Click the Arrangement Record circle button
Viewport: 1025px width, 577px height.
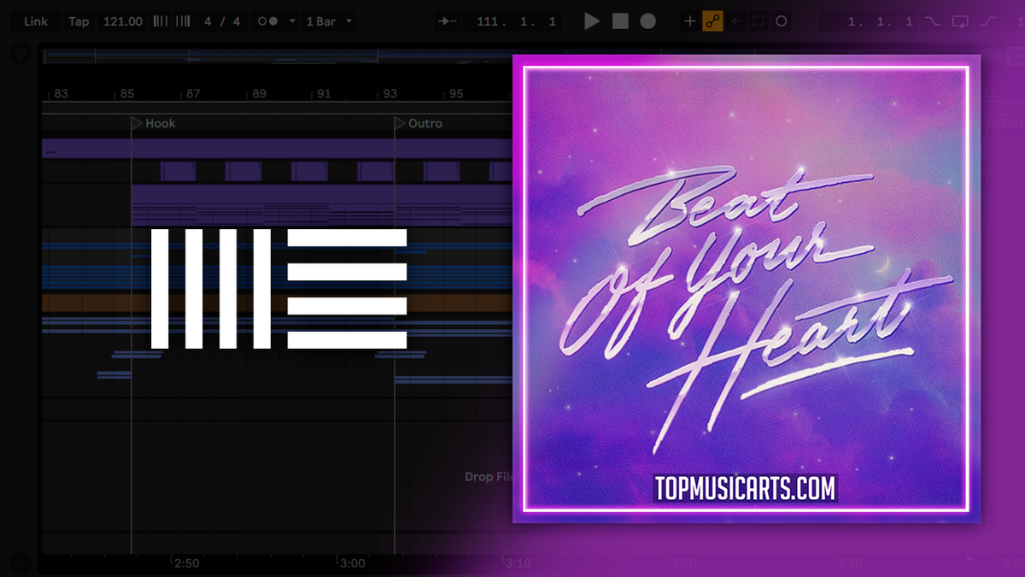point(648,21)
